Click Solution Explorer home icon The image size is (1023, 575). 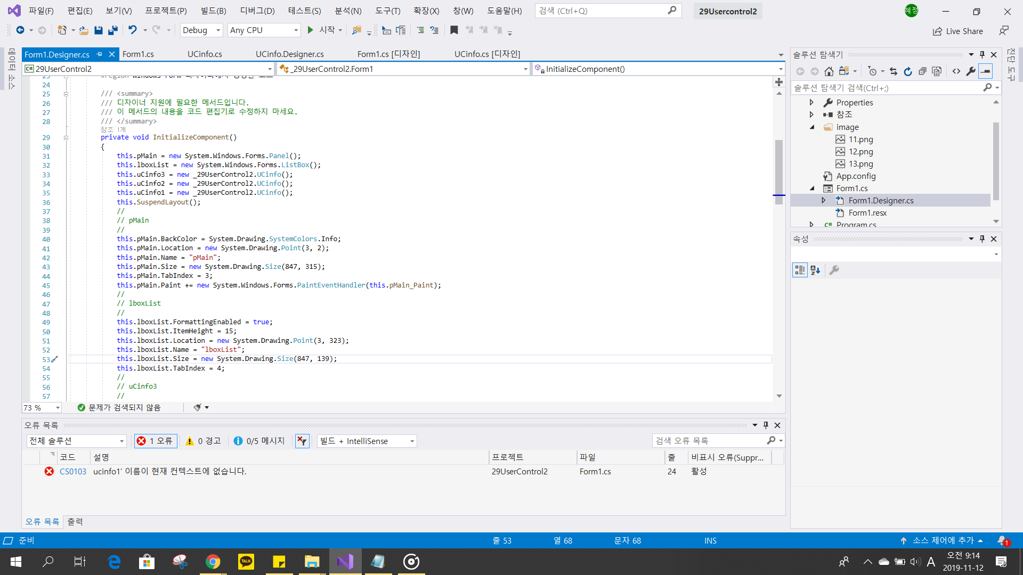coord(829,71)
